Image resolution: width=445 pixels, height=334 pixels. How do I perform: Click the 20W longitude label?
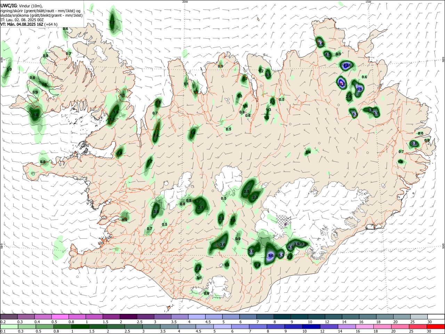[x=185, y=2]
